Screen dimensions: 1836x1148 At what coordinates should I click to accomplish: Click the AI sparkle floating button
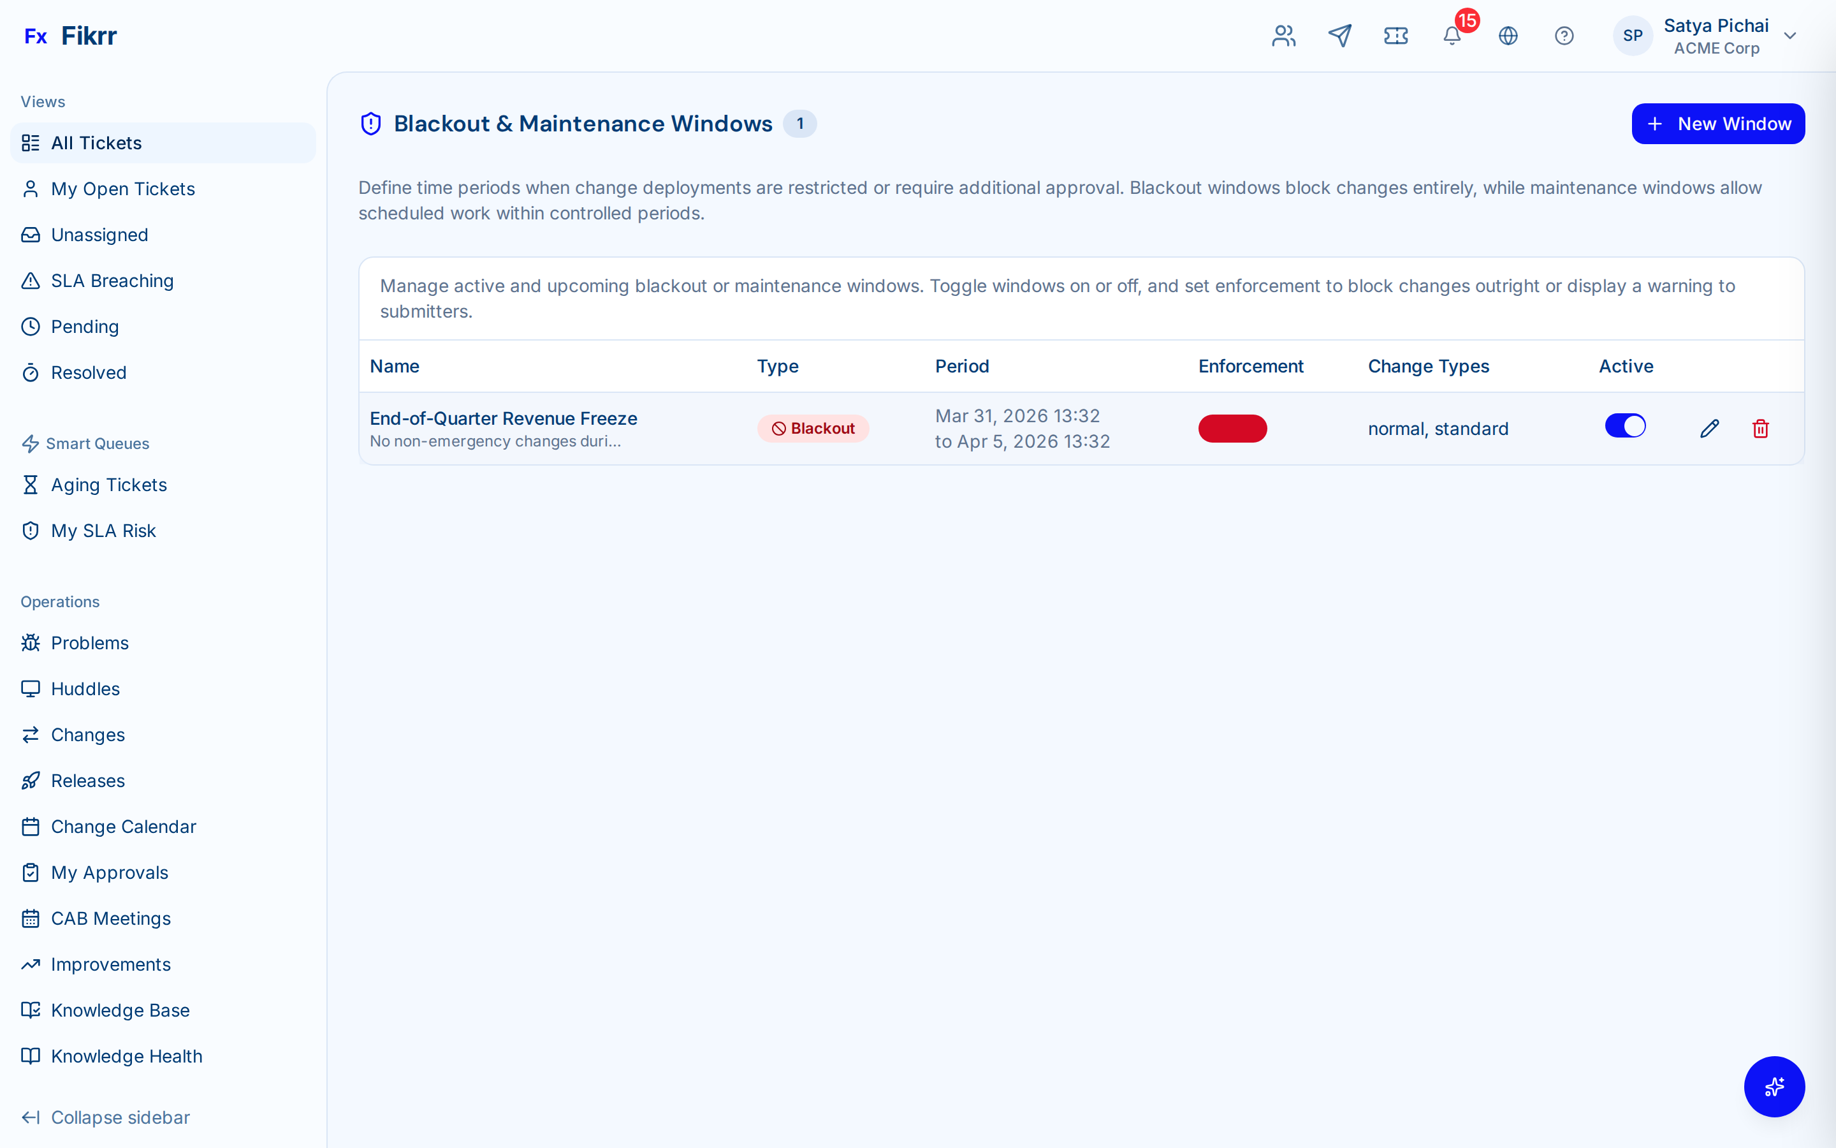tap(1774, 1087)
